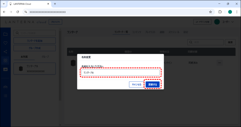Open the Chrome three-dot menu
This screenshot has height=127, width=241.
237,12
